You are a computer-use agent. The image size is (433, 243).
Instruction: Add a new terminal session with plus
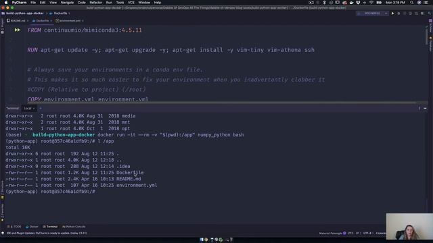(x=41, y=108)
